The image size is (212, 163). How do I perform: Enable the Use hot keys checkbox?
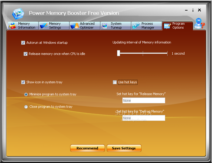(115, 82)
